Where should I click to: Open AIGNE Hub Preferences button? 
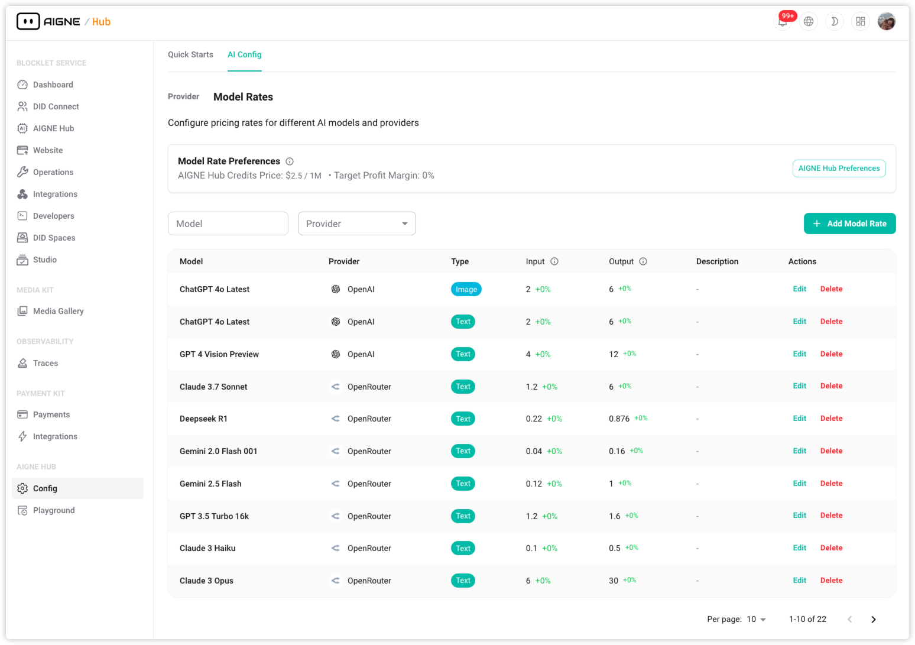pyautogui.click(x=839, y=168)
